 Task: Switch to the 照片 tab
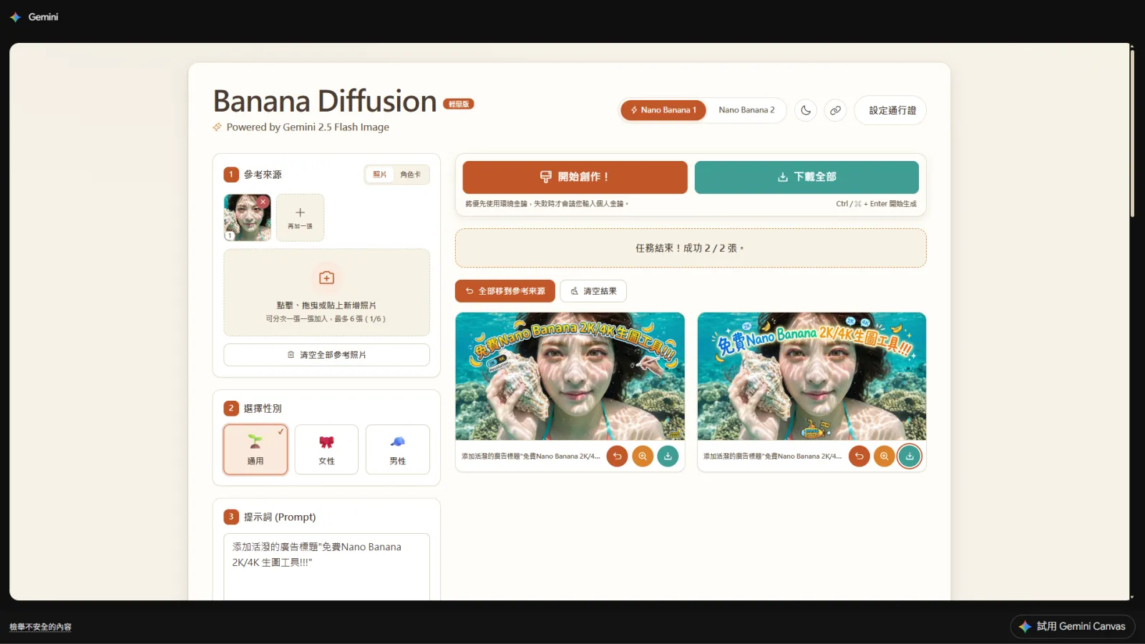pos(380,175)
